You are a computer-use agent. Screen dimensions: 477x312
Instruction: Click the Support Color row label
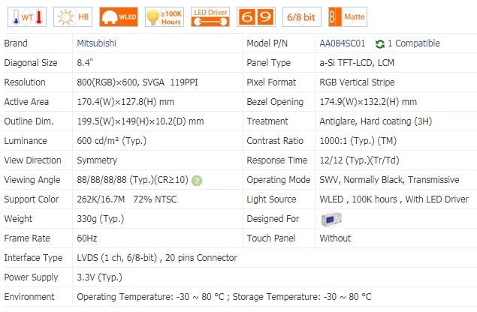coord(32,199)
